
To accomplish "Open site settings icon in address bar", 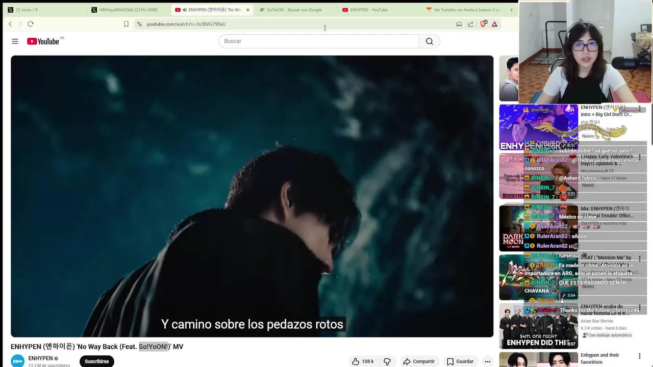I will (139, 24).
